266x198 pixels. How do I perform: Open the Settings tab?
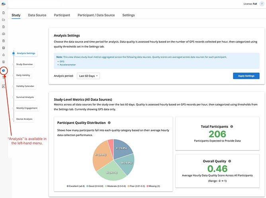click(128, 15)
